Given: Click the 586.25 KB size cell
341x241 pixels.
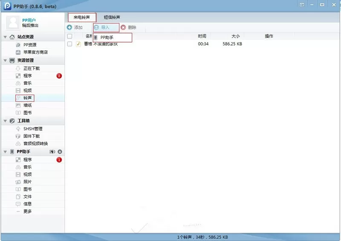Looking at the screenshot, I should pos(232,44).
